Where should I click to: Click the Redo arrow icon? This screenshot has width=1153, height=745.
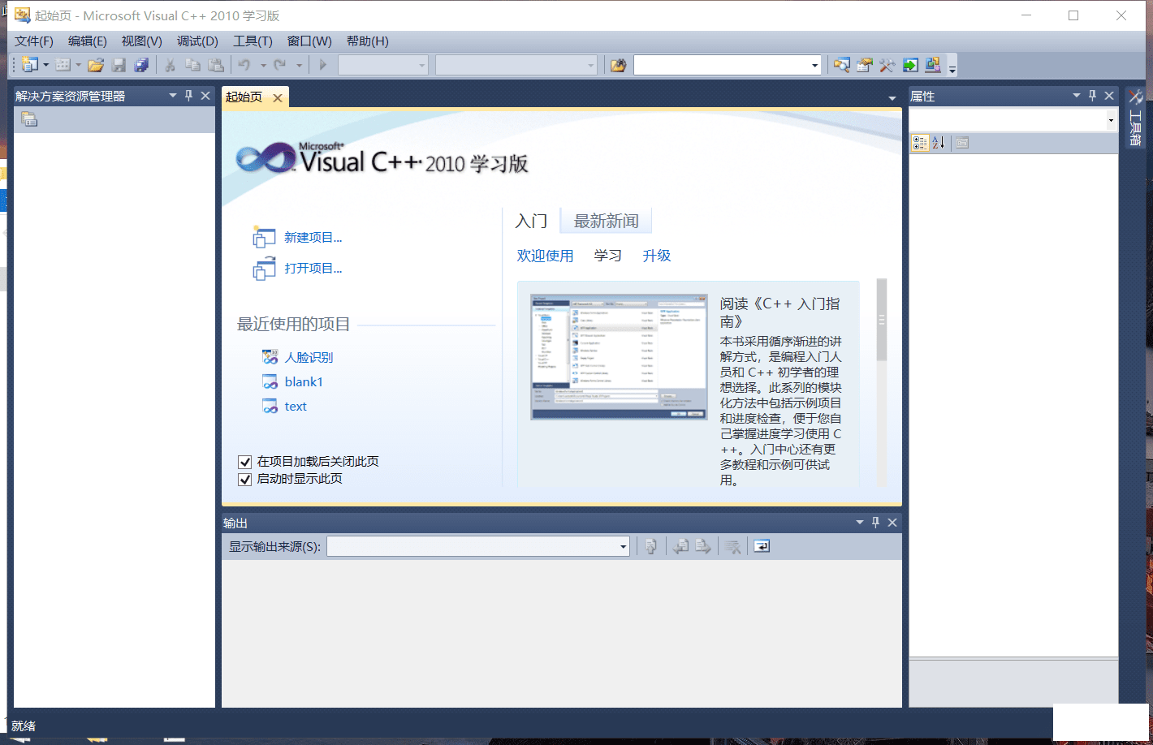point(280,65)
